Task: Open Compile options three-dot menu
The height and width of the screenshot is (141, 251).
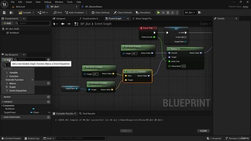Action: pyautogui.click(x=33, y=13)
